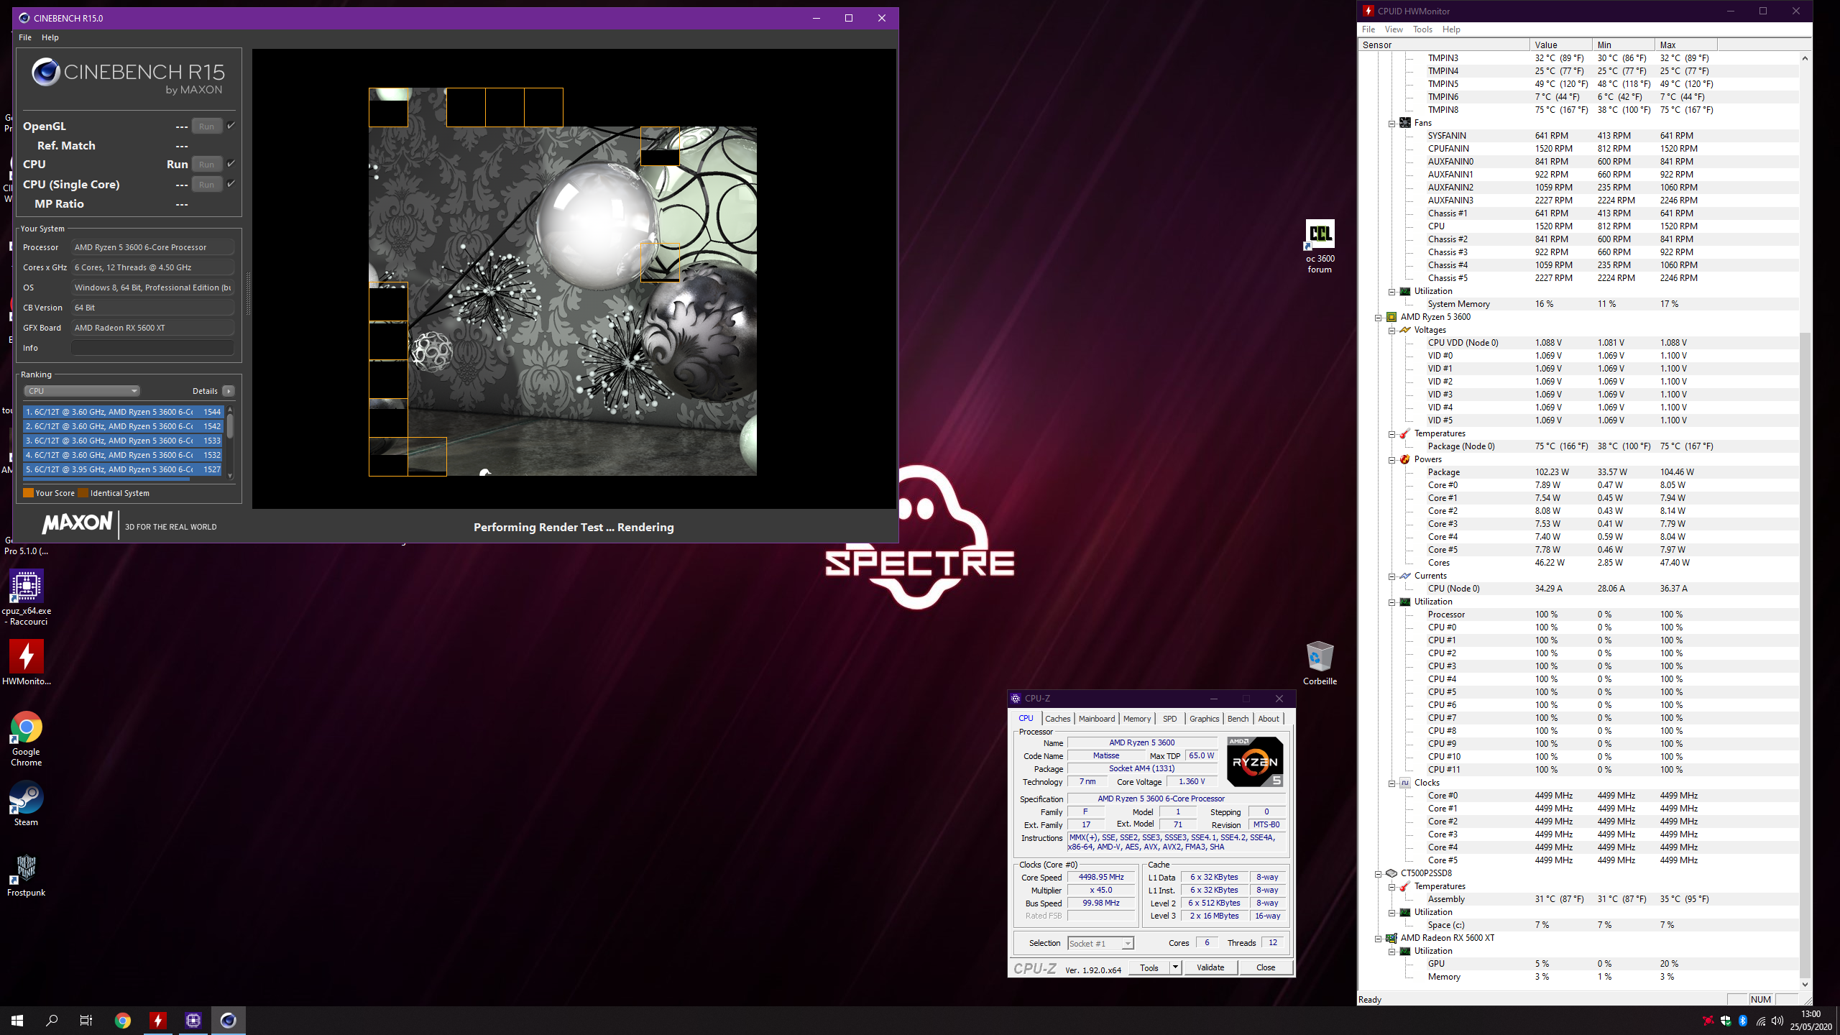Screen dimensions: 1840x1035
Task: Open the Bluetooth tray icon
Action: (1743, 1021)
